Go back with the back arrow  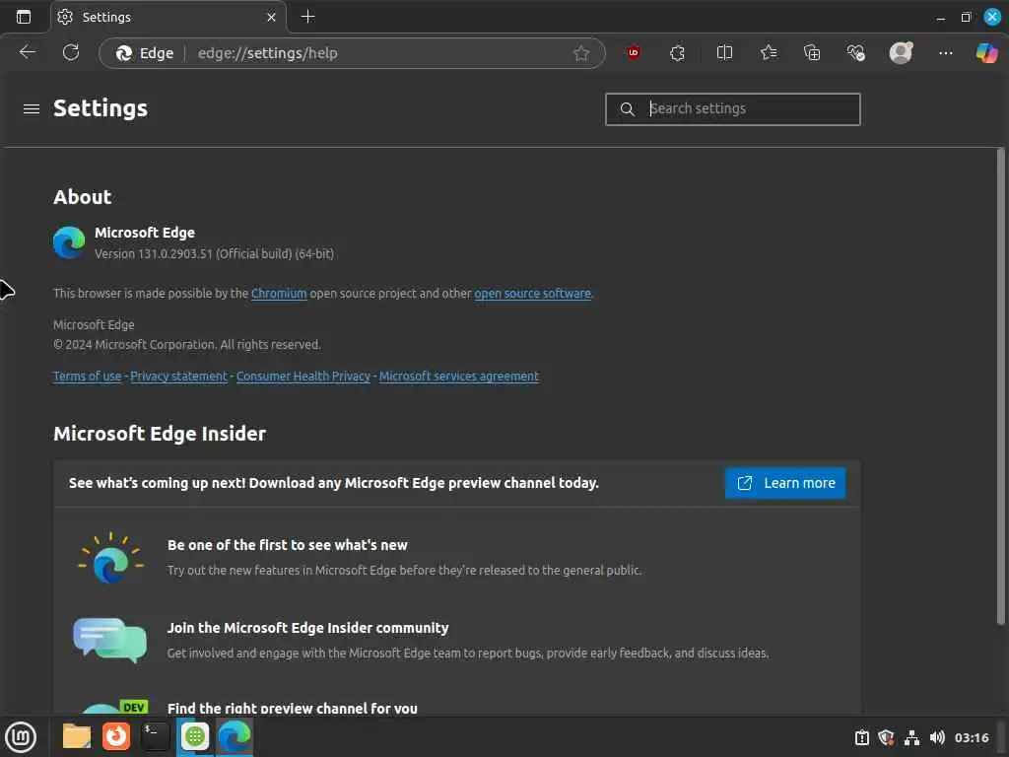27,53
